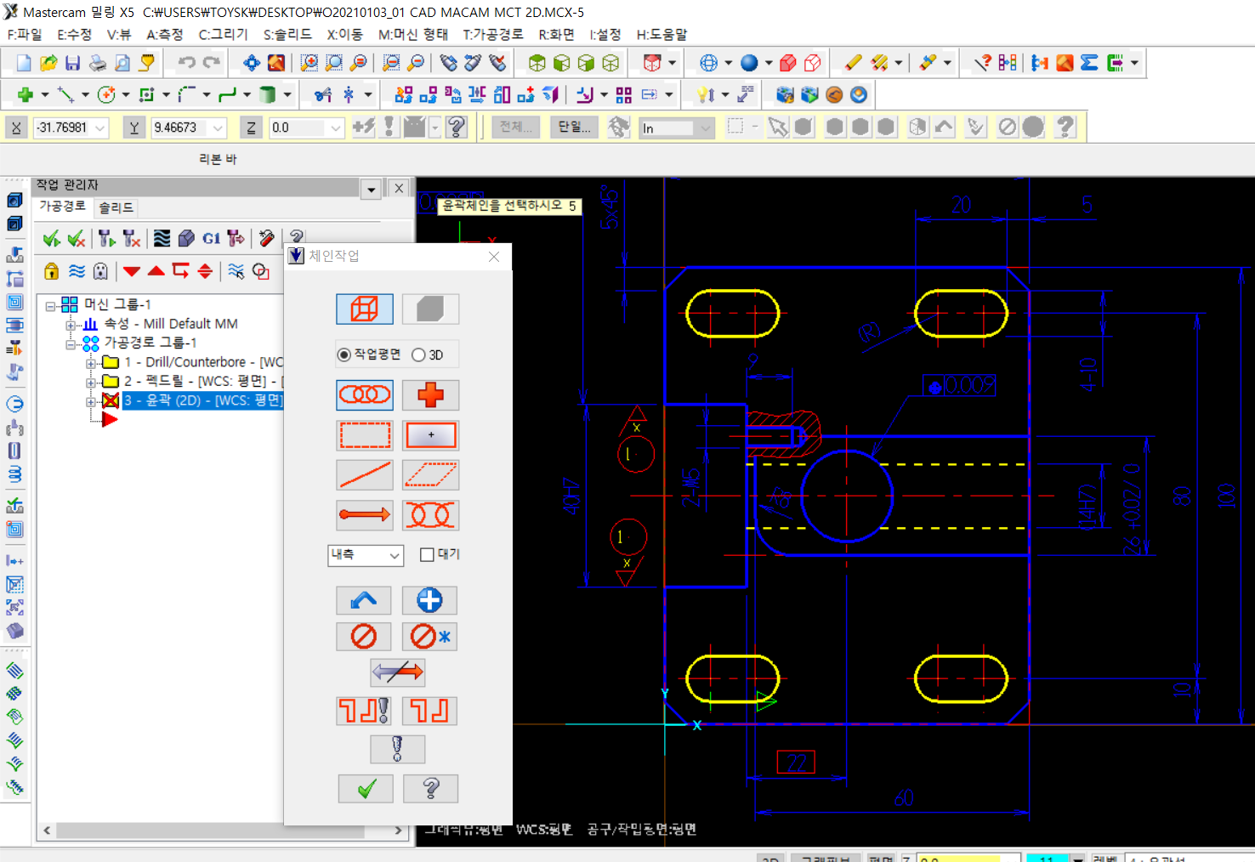Click the save diskette icon
1255x862 pixels.
(x=73, y=63)
